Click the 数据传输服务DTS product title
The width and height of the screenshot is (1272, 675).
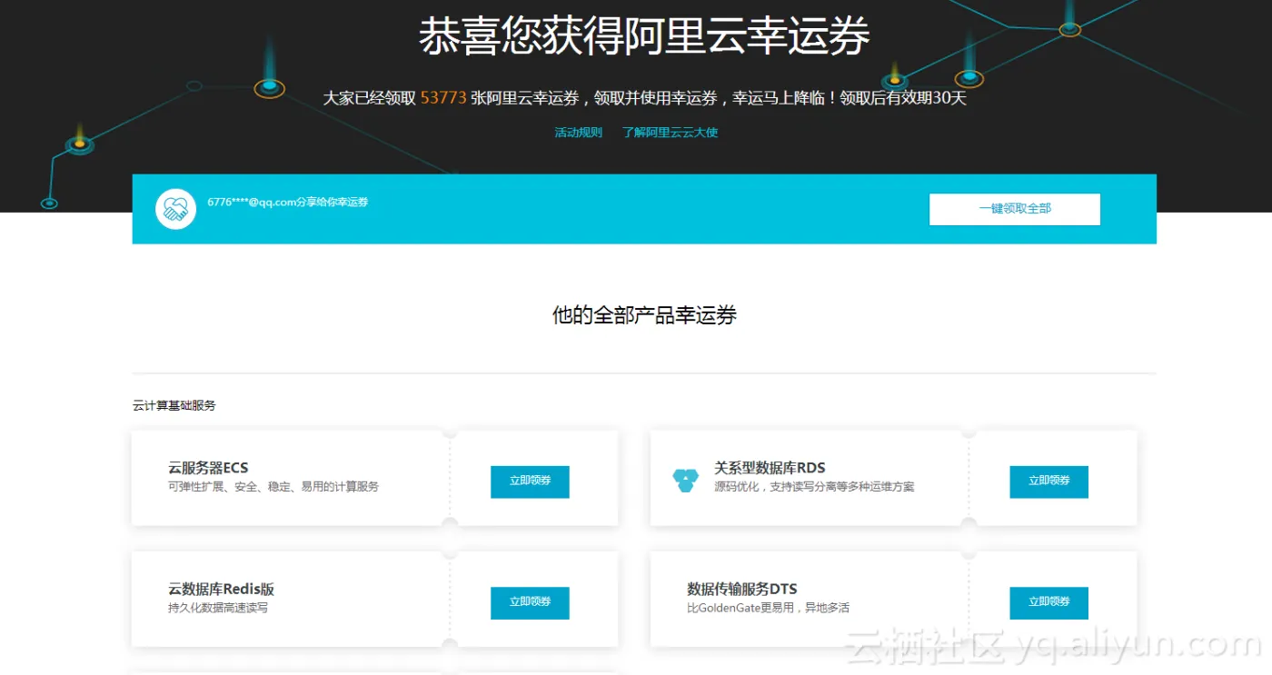tap(742, 589)
